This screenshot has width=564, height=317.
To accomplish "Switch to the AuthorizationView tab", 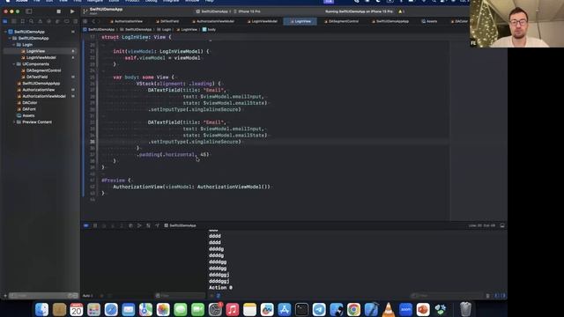I will click(x=126, y=21).
